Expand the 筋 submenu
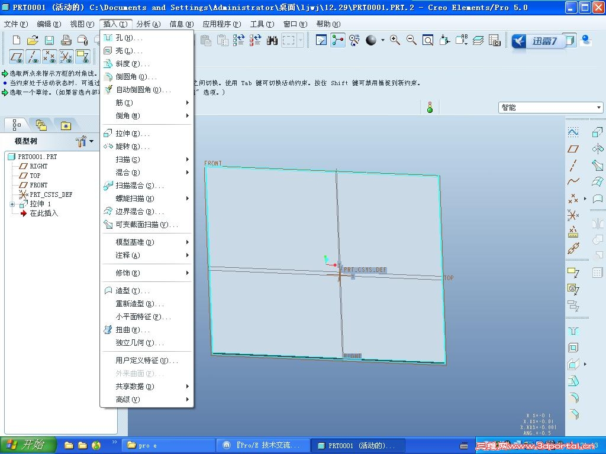The height and width of the screenshot is (454, 606). click(x=147, y=103)
